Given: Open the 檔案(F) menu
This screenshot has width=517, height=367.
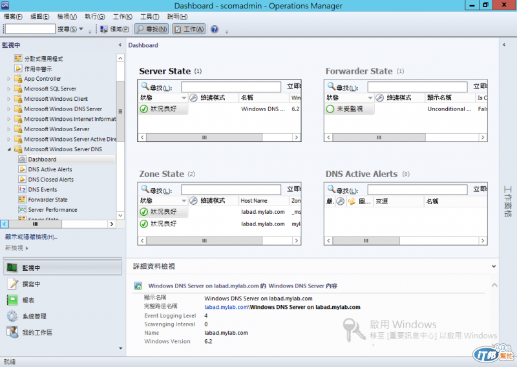Looking at the screenshot, I should click(x=13, y=17).
